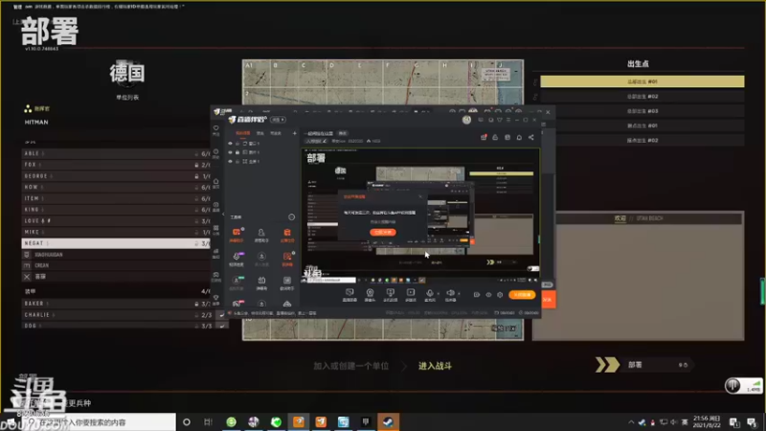Select the CHARLIE armor squad row
Image resolution: width=766 pixels, height=431 pixels.
116,315
